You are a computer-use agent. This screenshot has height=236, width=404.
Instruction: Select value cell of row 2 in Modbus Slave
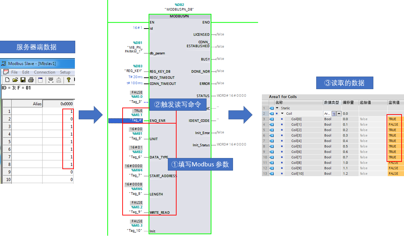coord(58,119)
